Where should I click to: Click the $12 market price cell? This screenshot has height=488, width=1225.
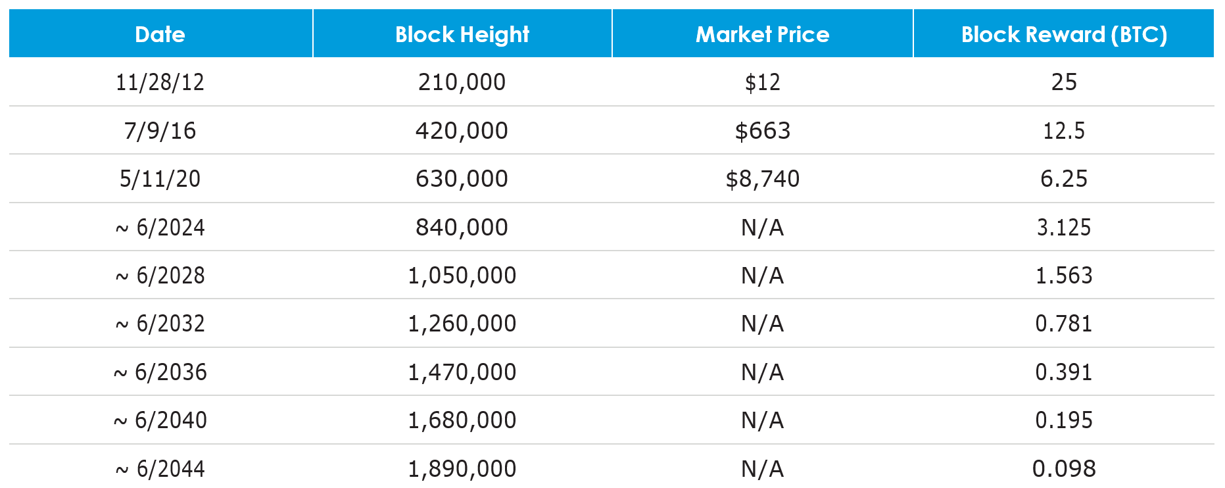(x=762, y=82)
